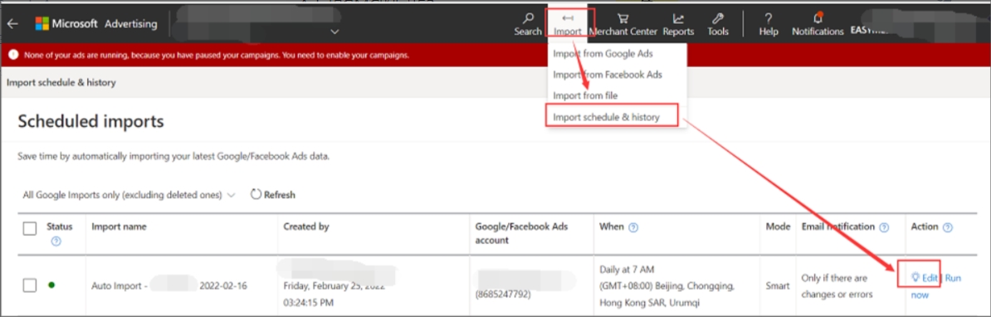
Task: Open the Help menu
Action: click(769, 24)
